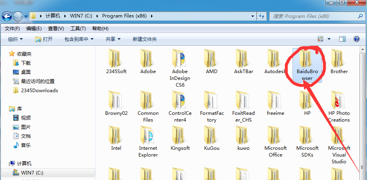Expand the 组织 dropdown menu

pyautogui.click(x=16, y=39)
